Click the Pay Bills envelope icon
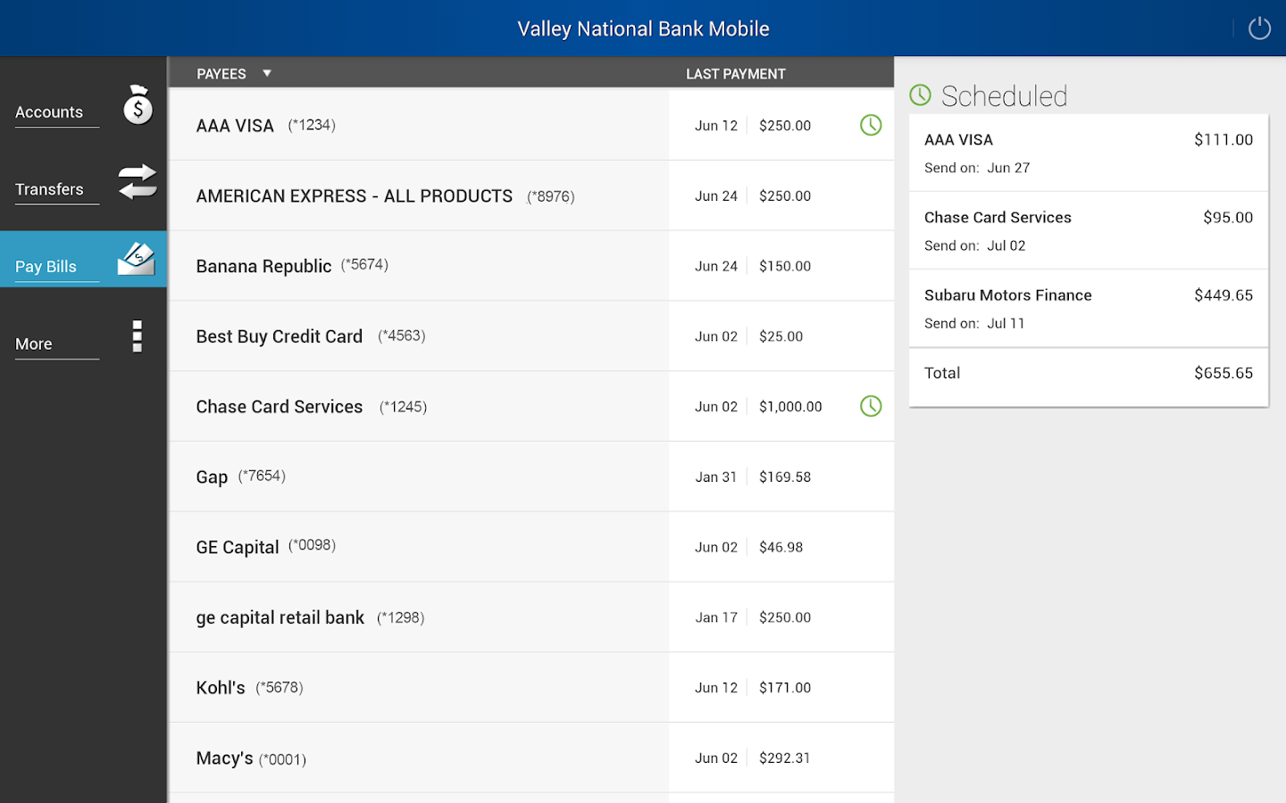The height and width of the screenshot is (803, 1286). pyautogui.click(x=137, y=259)
